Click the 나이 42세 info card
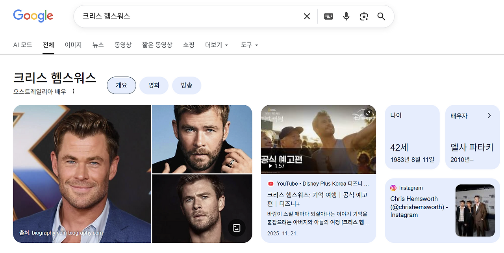The width and height of the screenshot is (504, 253). tap(412, 137)
